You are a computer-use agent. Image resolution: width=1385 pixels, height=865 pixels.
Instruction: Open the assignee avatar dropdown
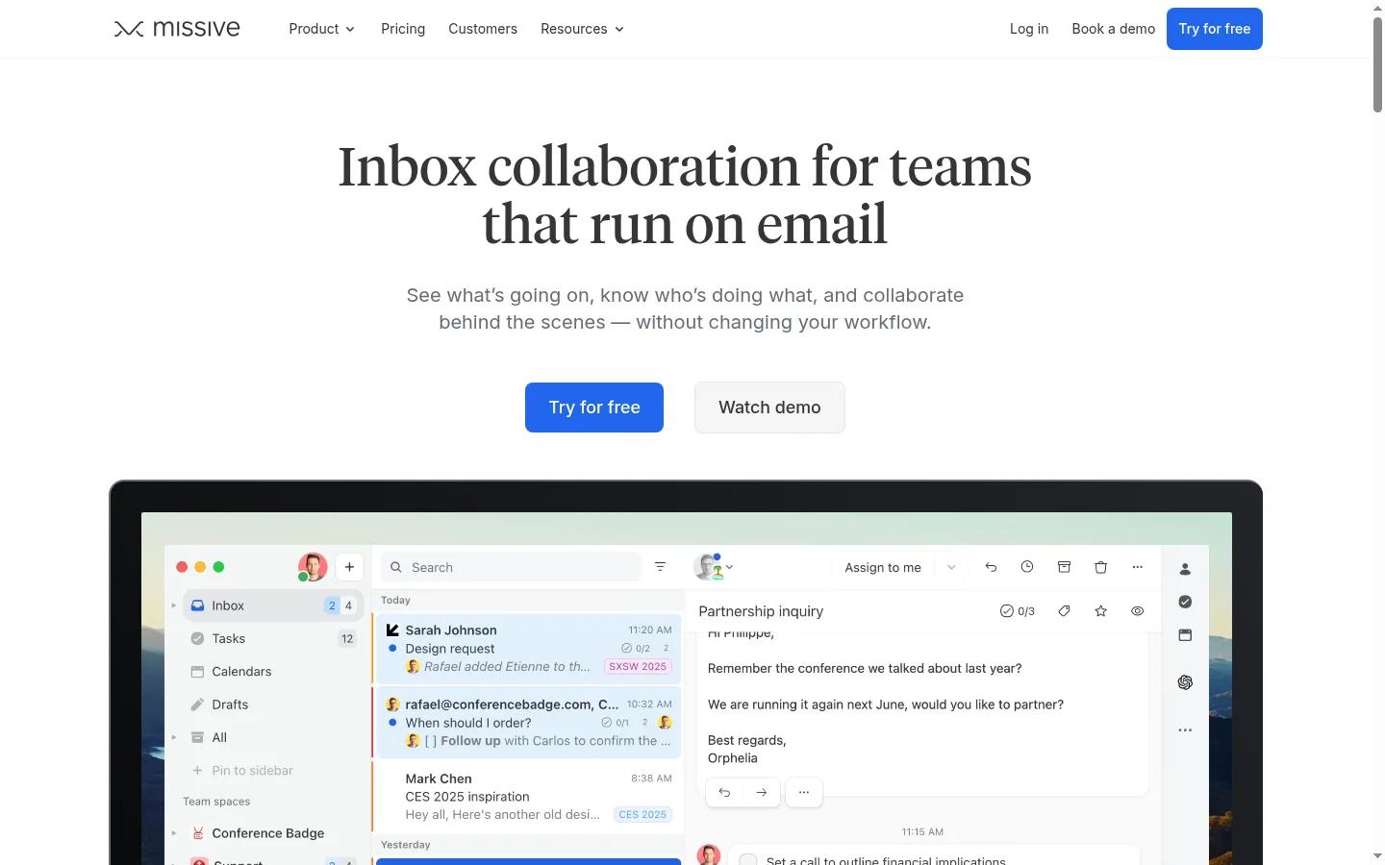tap(714, 567)
